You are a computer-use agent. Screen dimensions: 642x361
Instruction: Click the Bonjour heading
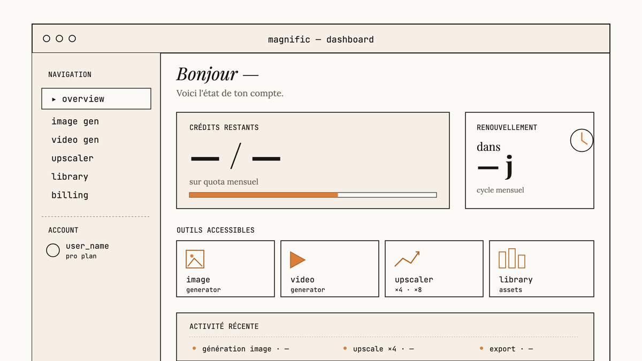(217, 74)
